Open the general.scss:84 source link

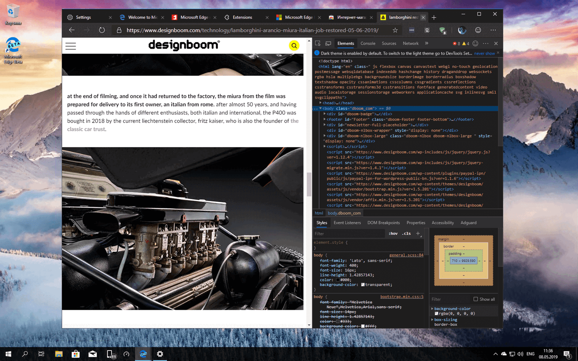406,255
